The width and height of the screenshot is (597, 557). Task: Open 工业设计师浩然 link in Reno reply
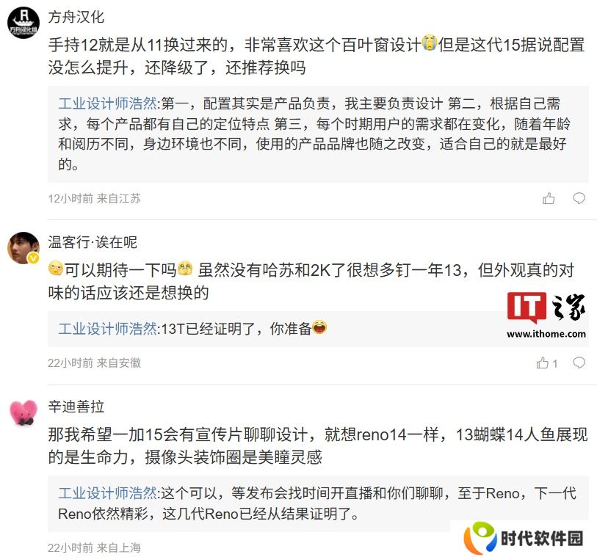pos(107,493)
